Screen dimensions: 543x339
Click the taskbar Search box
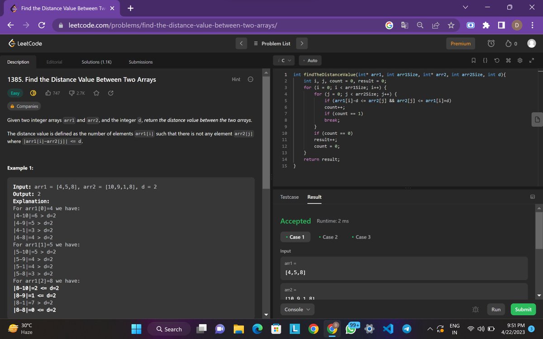169,329
